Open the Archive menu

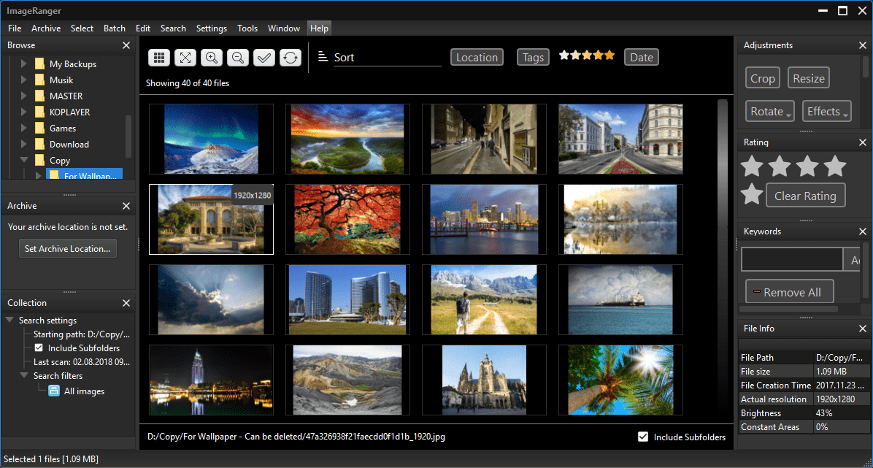point(46,28)
